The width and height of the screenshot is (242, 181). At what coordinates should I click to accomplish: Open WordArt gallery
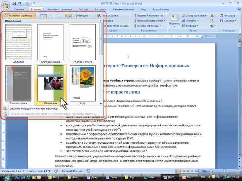pyautogui.click(x=190, y=20)
